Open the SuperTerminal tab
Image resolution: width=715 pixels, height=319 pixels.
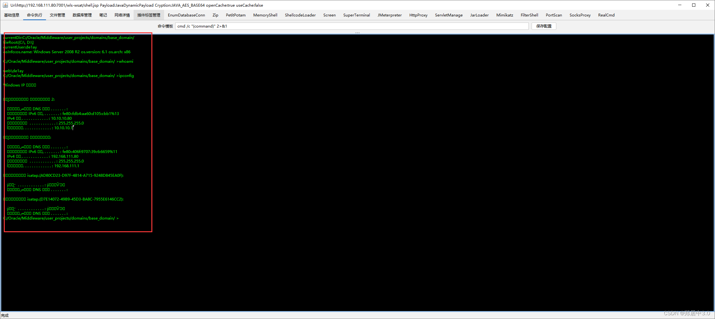click(x=357, y=15)
